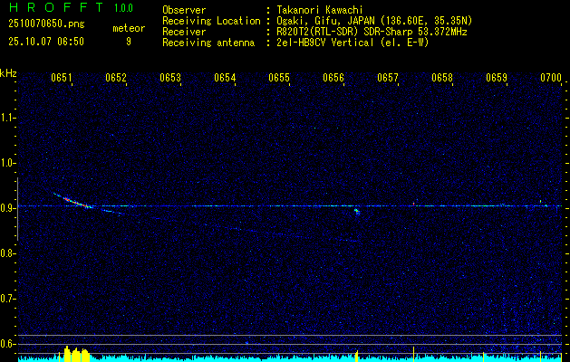Image resolution: width=570 pixels, height=362 pixels.
Task: Select the R820T2(RTL-SDR) SDR-Sharp 53.372MHz text
Action: 372,32
